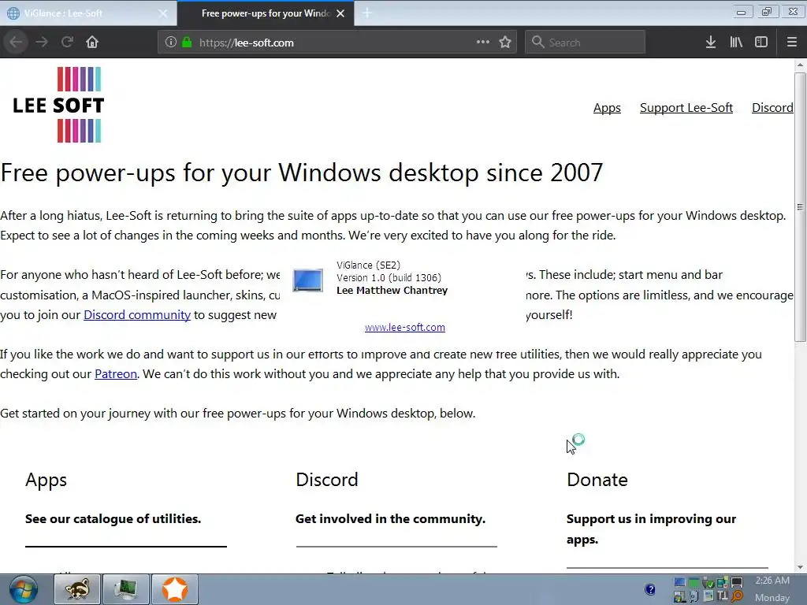
Task: Toggle the sidebar icon in toolbar
Action: point(761,43)
